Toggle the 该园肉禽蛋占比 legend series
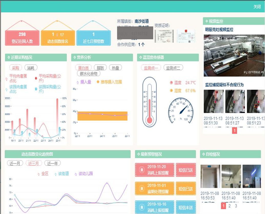Viewport: 265px width, 214px height. [16, 89]
